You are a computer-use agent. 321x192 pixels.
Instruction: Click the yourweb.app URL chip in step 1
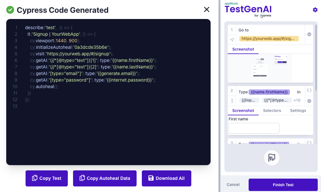coord(269,39)
